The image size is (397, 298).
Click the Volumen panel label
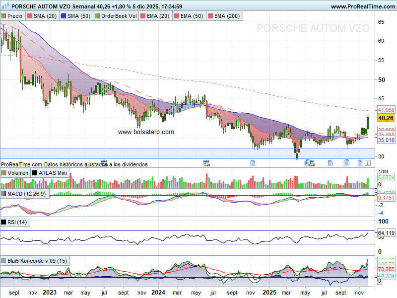(x=15, y=173)
